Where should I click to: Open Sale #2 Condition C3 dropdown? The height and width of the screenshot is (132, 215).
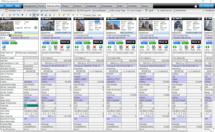pos(87,108)
